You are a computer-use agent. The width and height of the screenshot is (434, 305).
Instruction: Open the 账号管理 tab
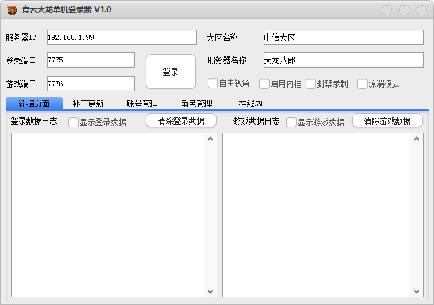coord(142,104)
